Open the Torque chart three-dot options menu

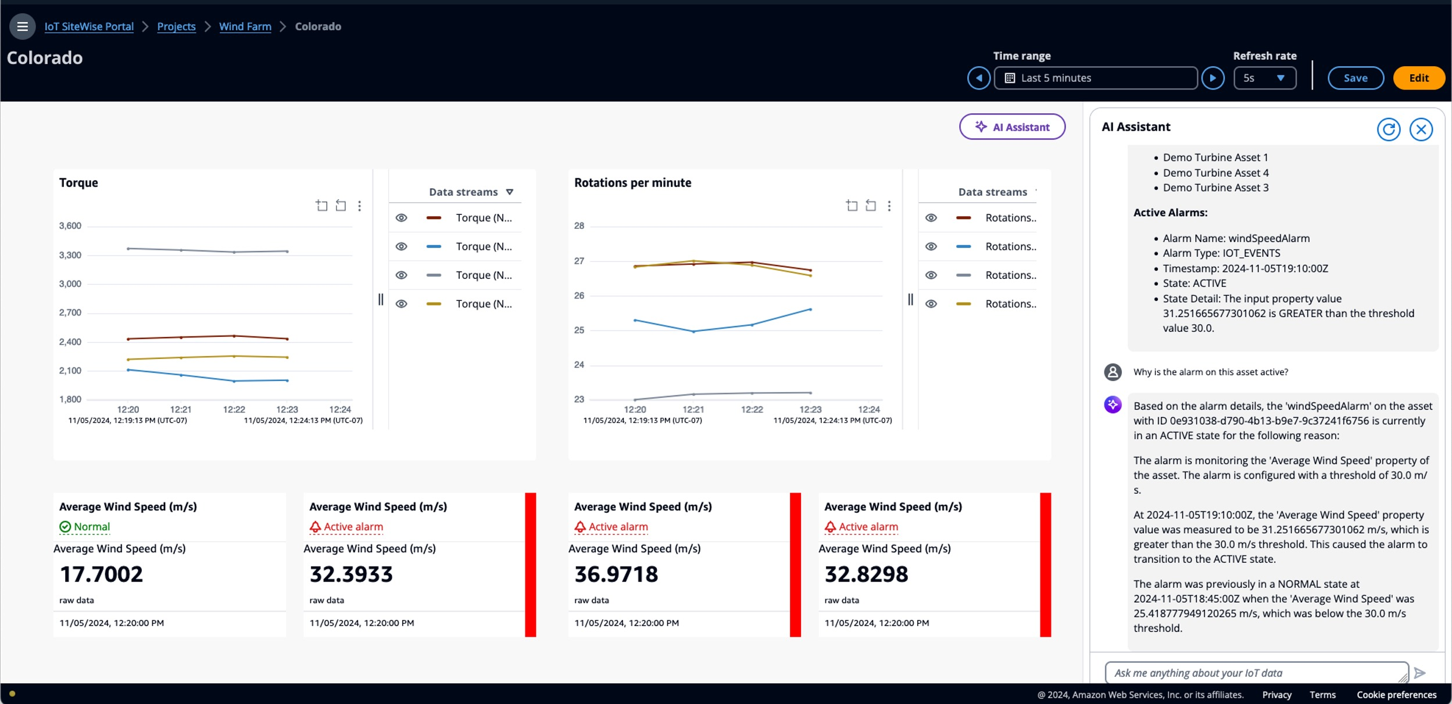click(x=360, y=206)
